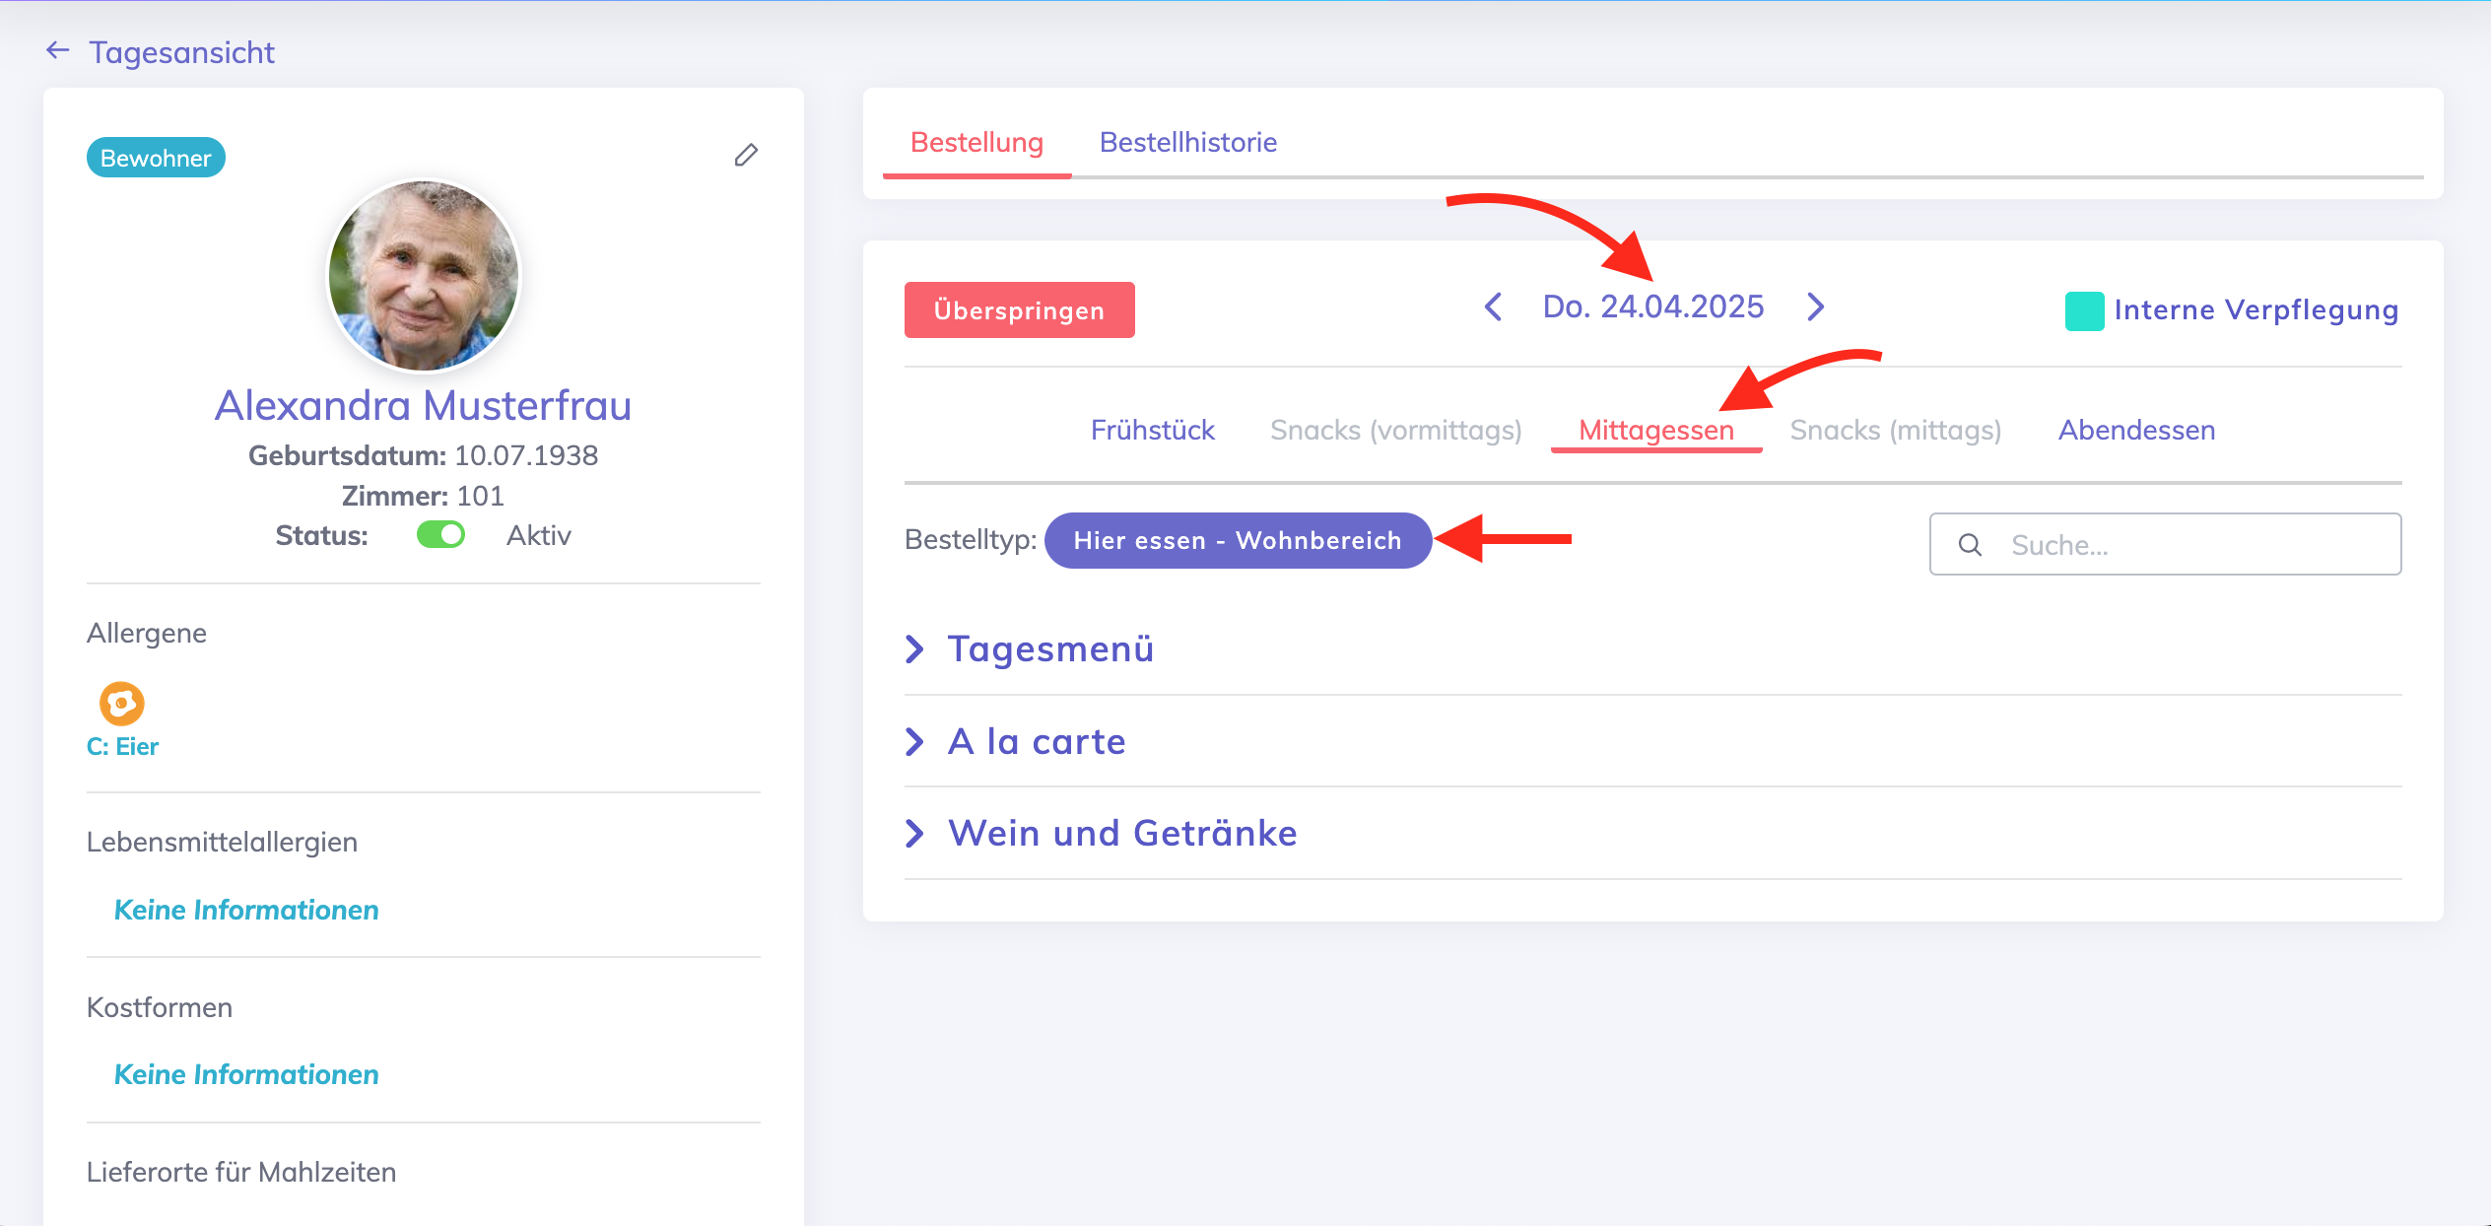Expand the Tagesmenü section

click(1049, 648)
